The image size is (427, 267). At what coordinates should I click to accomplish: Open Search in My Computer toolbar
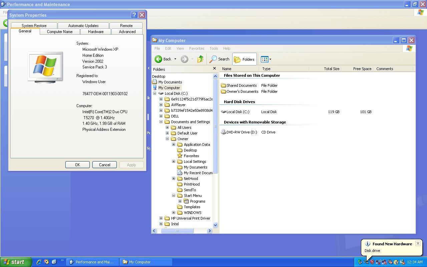coord(220,59)
